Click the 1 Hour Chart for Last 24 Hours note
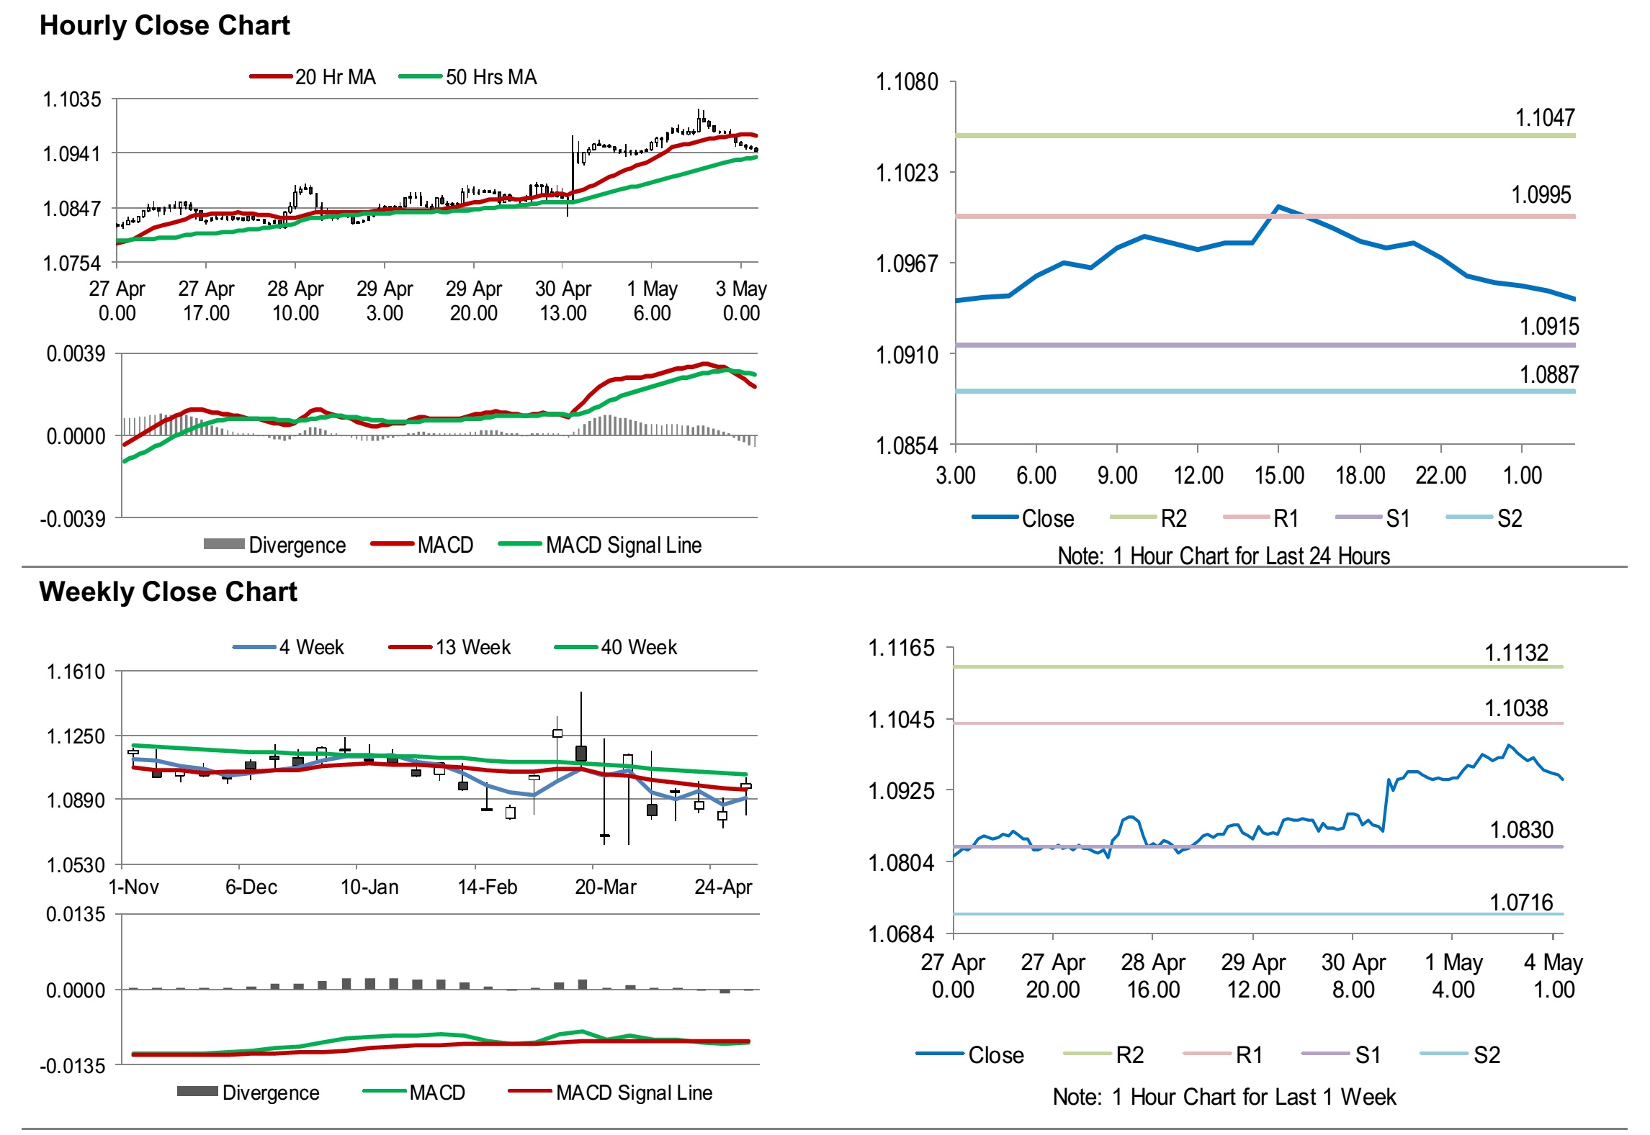1650x1135 pixels. click(x=1224, y=556)
